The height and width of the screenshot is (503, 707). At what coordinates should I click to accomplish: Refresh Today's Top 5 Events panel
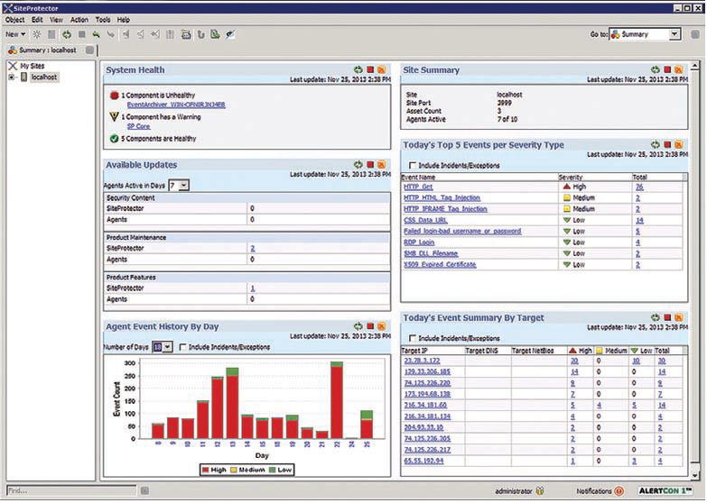point(656,144)
